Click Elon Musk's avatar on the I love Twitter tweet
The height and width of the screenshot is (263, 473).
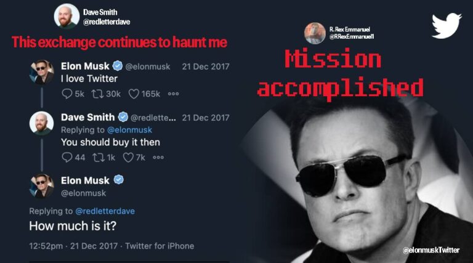42,72
